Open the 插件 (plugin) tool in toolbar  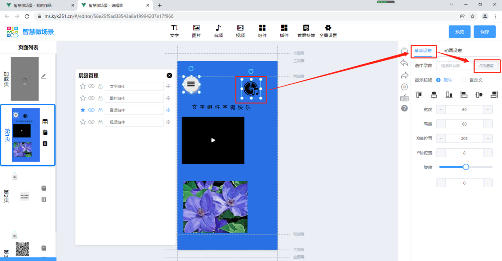click(x=284, y=31)
